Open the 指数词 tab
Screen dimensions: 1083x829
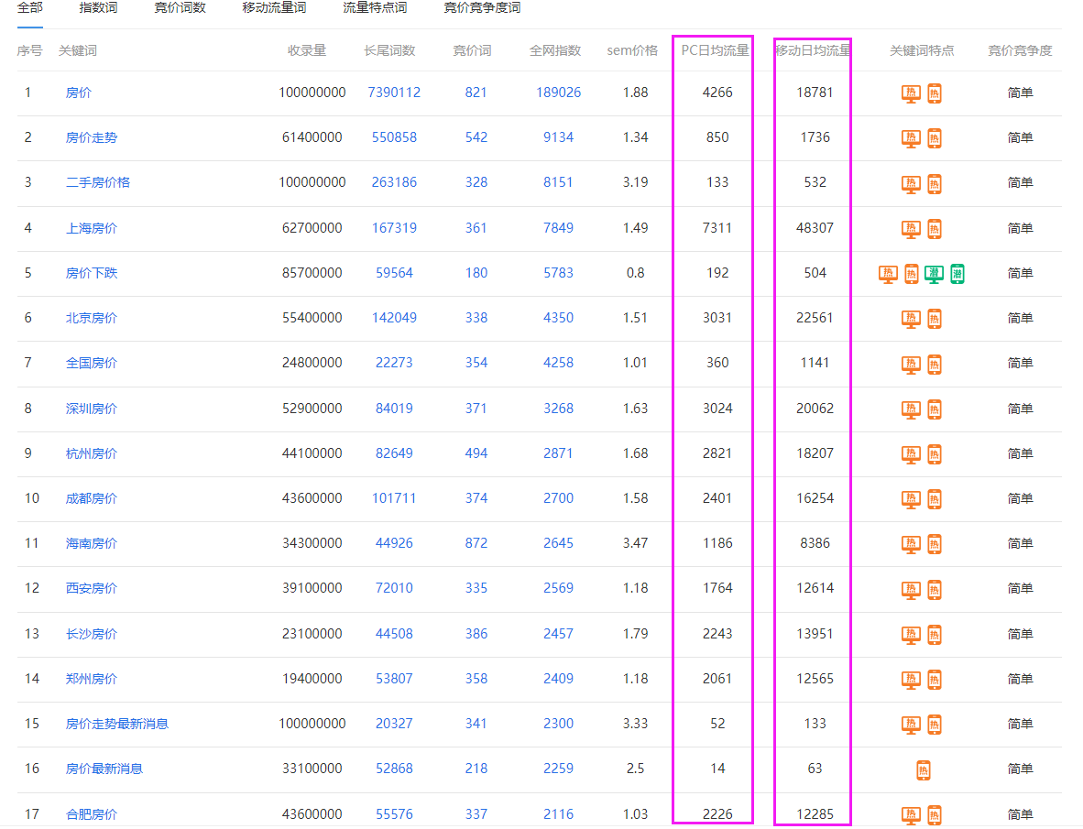click(98, 8)
